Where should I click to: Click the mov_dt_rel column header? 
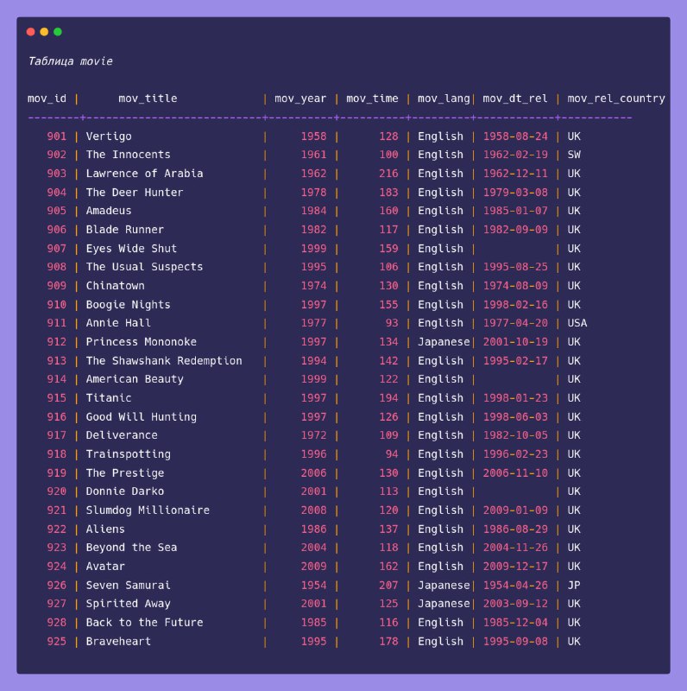pos(515,98)
